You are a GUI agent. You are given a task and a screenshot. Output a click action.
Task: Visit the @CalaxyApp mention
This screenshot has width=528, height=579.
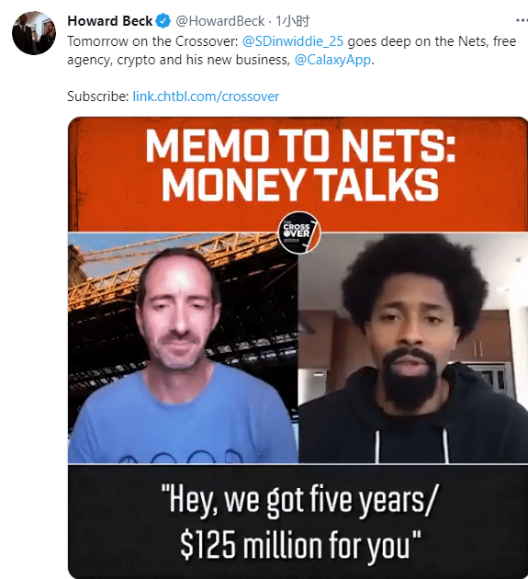pyautogui.click(x=332, y=60)
